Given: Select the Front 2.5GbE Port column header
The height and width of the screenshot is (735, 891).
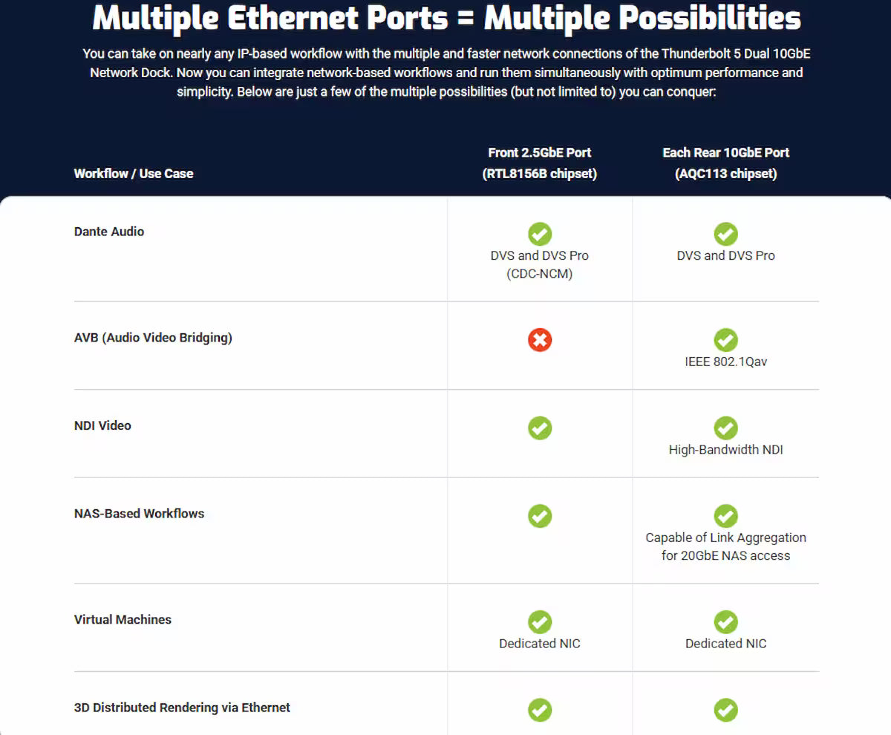Looking at the screenshot, I should pyautogui.click(x=540, y=163).
